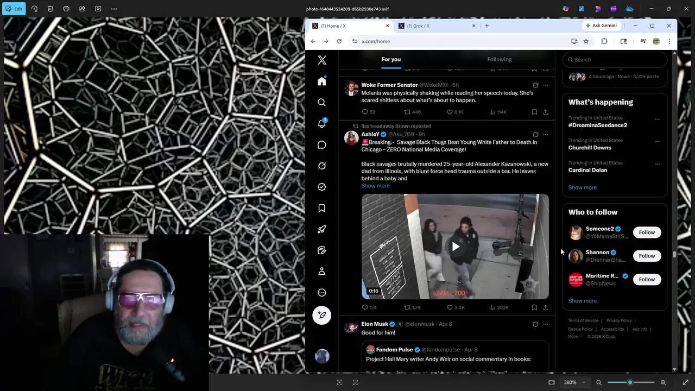Play the AshleY post video
695x391 pixels.
pyautogui.click(x=456, y=247)
